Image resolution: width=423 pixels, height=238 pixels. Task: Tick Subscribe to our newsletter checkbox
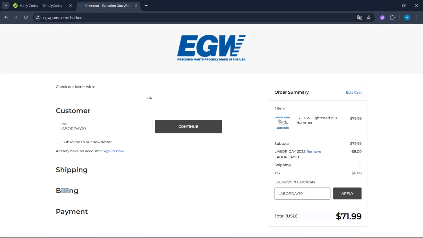pos(58,142)
